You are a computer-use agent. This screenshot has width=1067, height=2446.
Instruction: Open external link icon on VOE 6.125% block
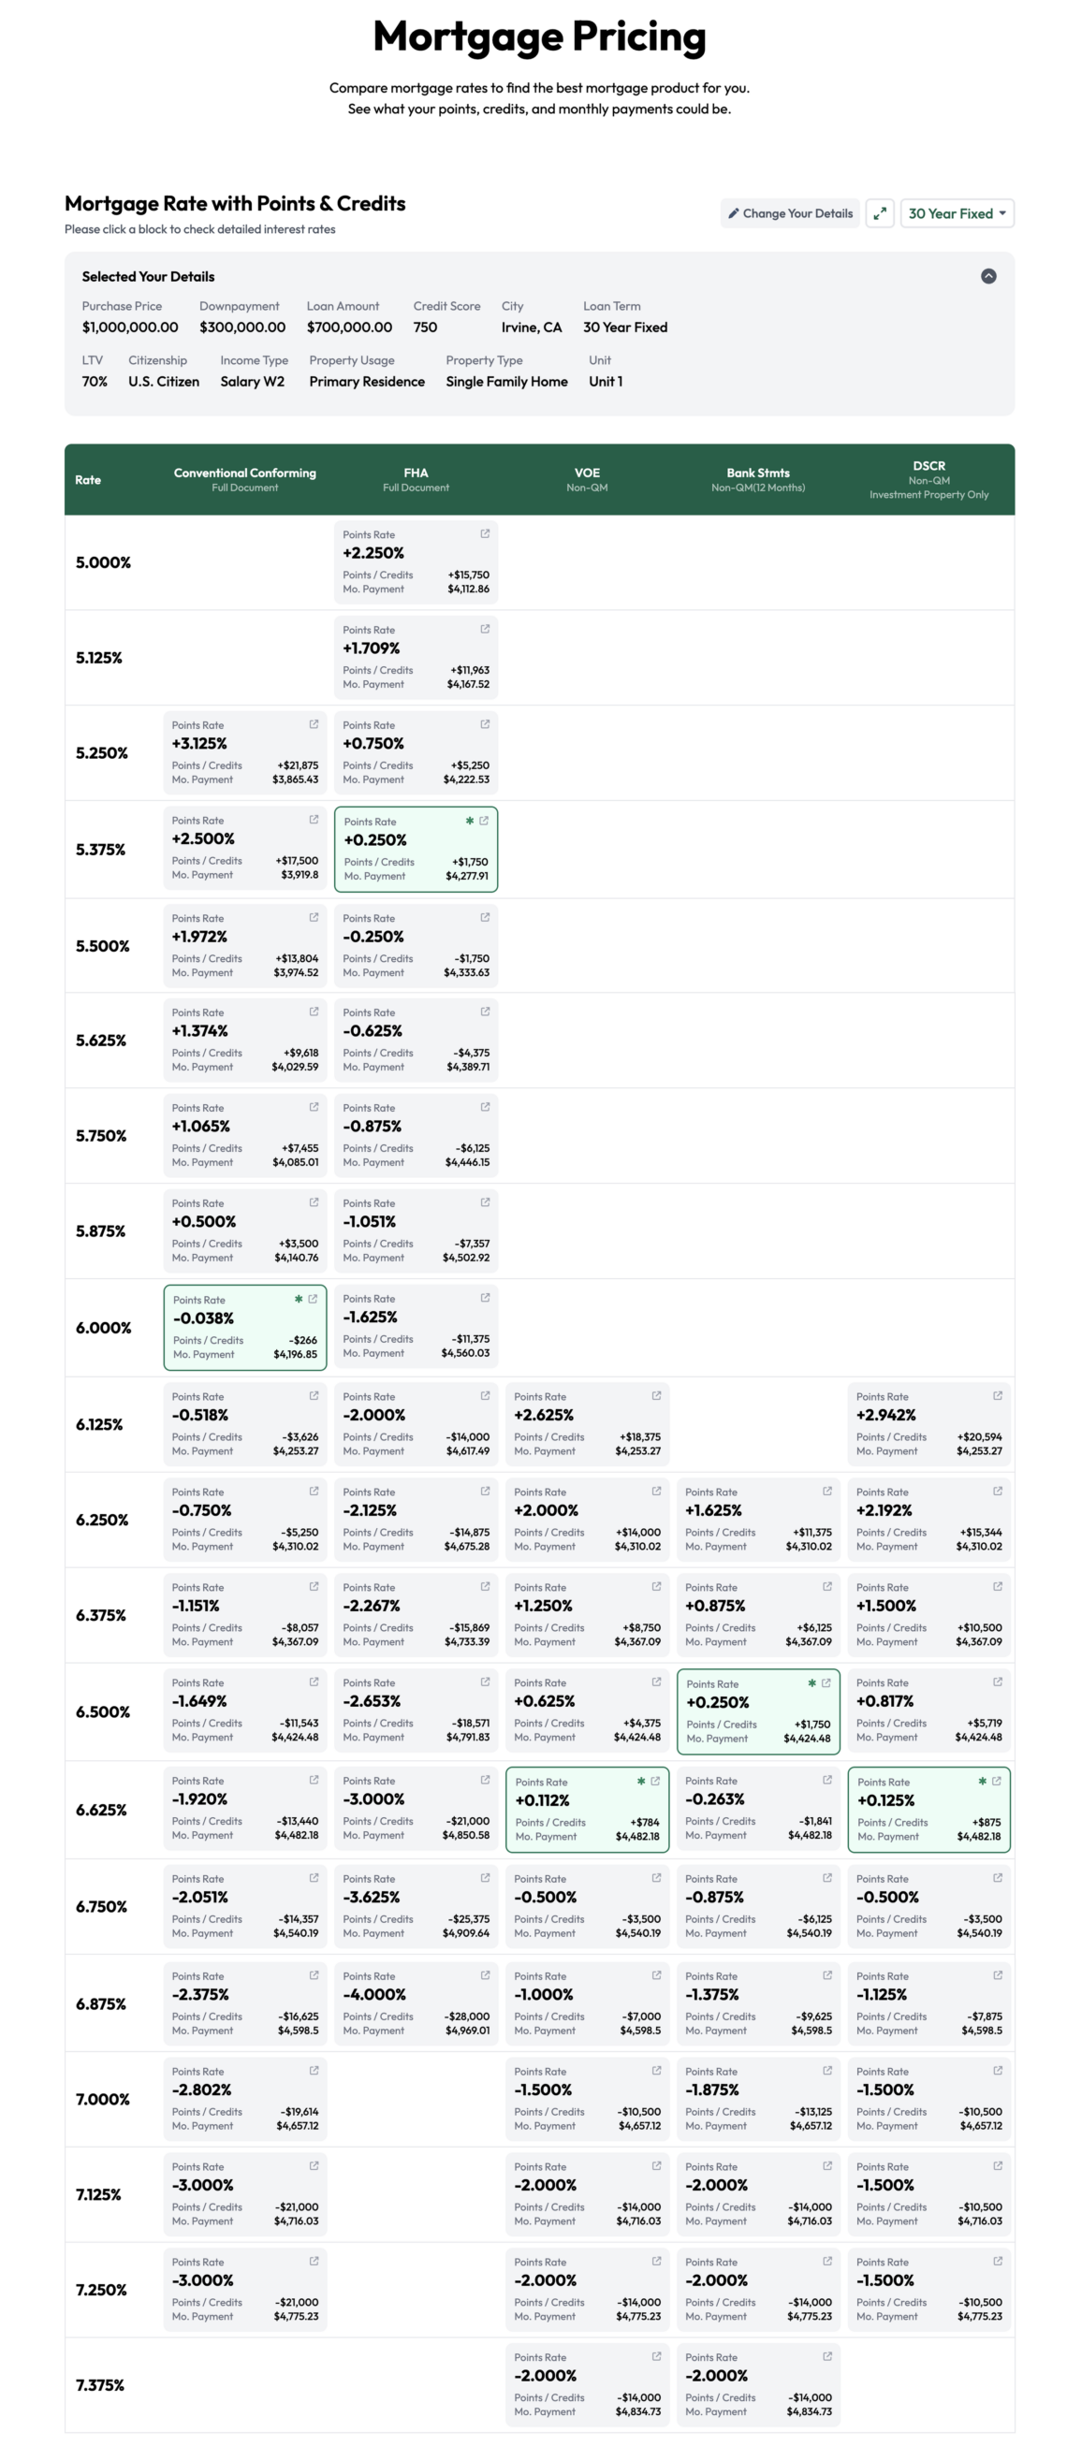tap(655, 1396)
